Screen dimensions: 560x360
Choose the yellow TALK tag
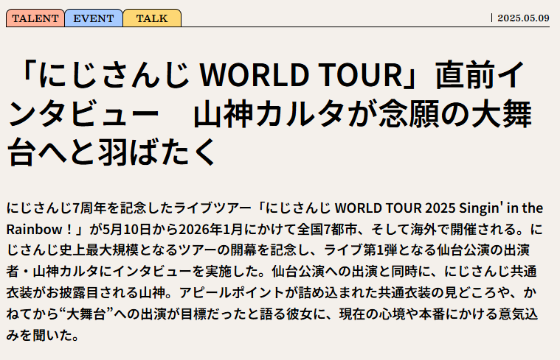pos(152,18)
